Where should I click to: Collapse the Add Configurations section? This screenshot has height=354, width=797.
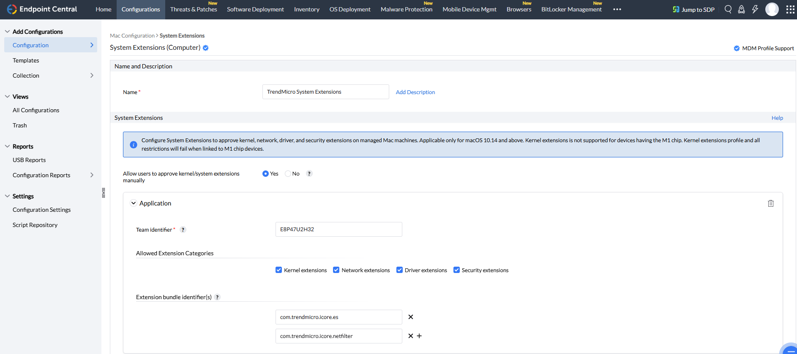[7, 32]
